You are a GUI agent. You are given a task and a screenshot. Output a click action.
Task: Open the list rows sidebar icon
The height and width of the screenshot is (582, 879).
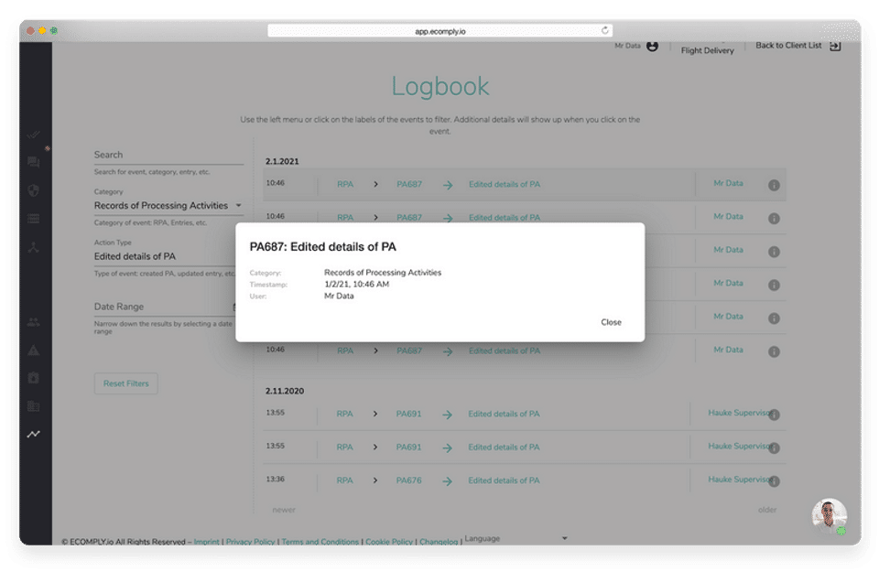[34, 219]
